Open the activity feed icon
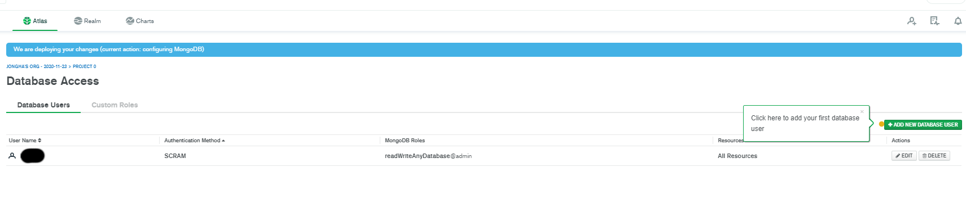This screenshot has height=212, width=966. coord(934,21)
